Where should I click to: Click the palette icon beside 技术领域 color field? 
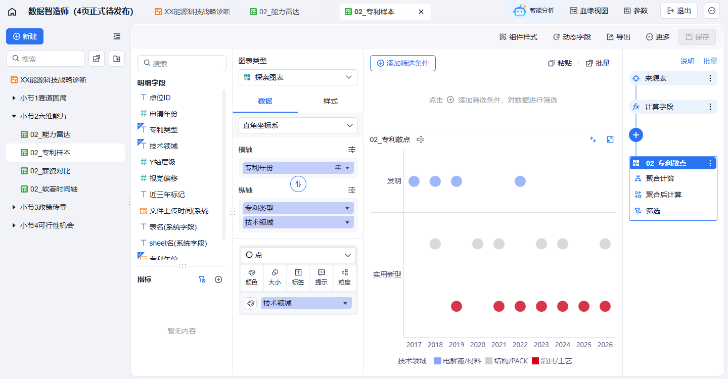[251, 303]
